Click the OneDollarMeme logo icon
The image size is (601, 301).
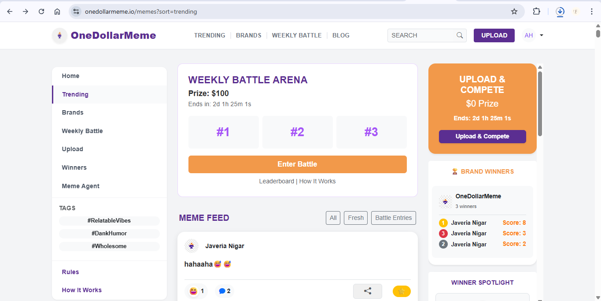click(x=59, y=36)
